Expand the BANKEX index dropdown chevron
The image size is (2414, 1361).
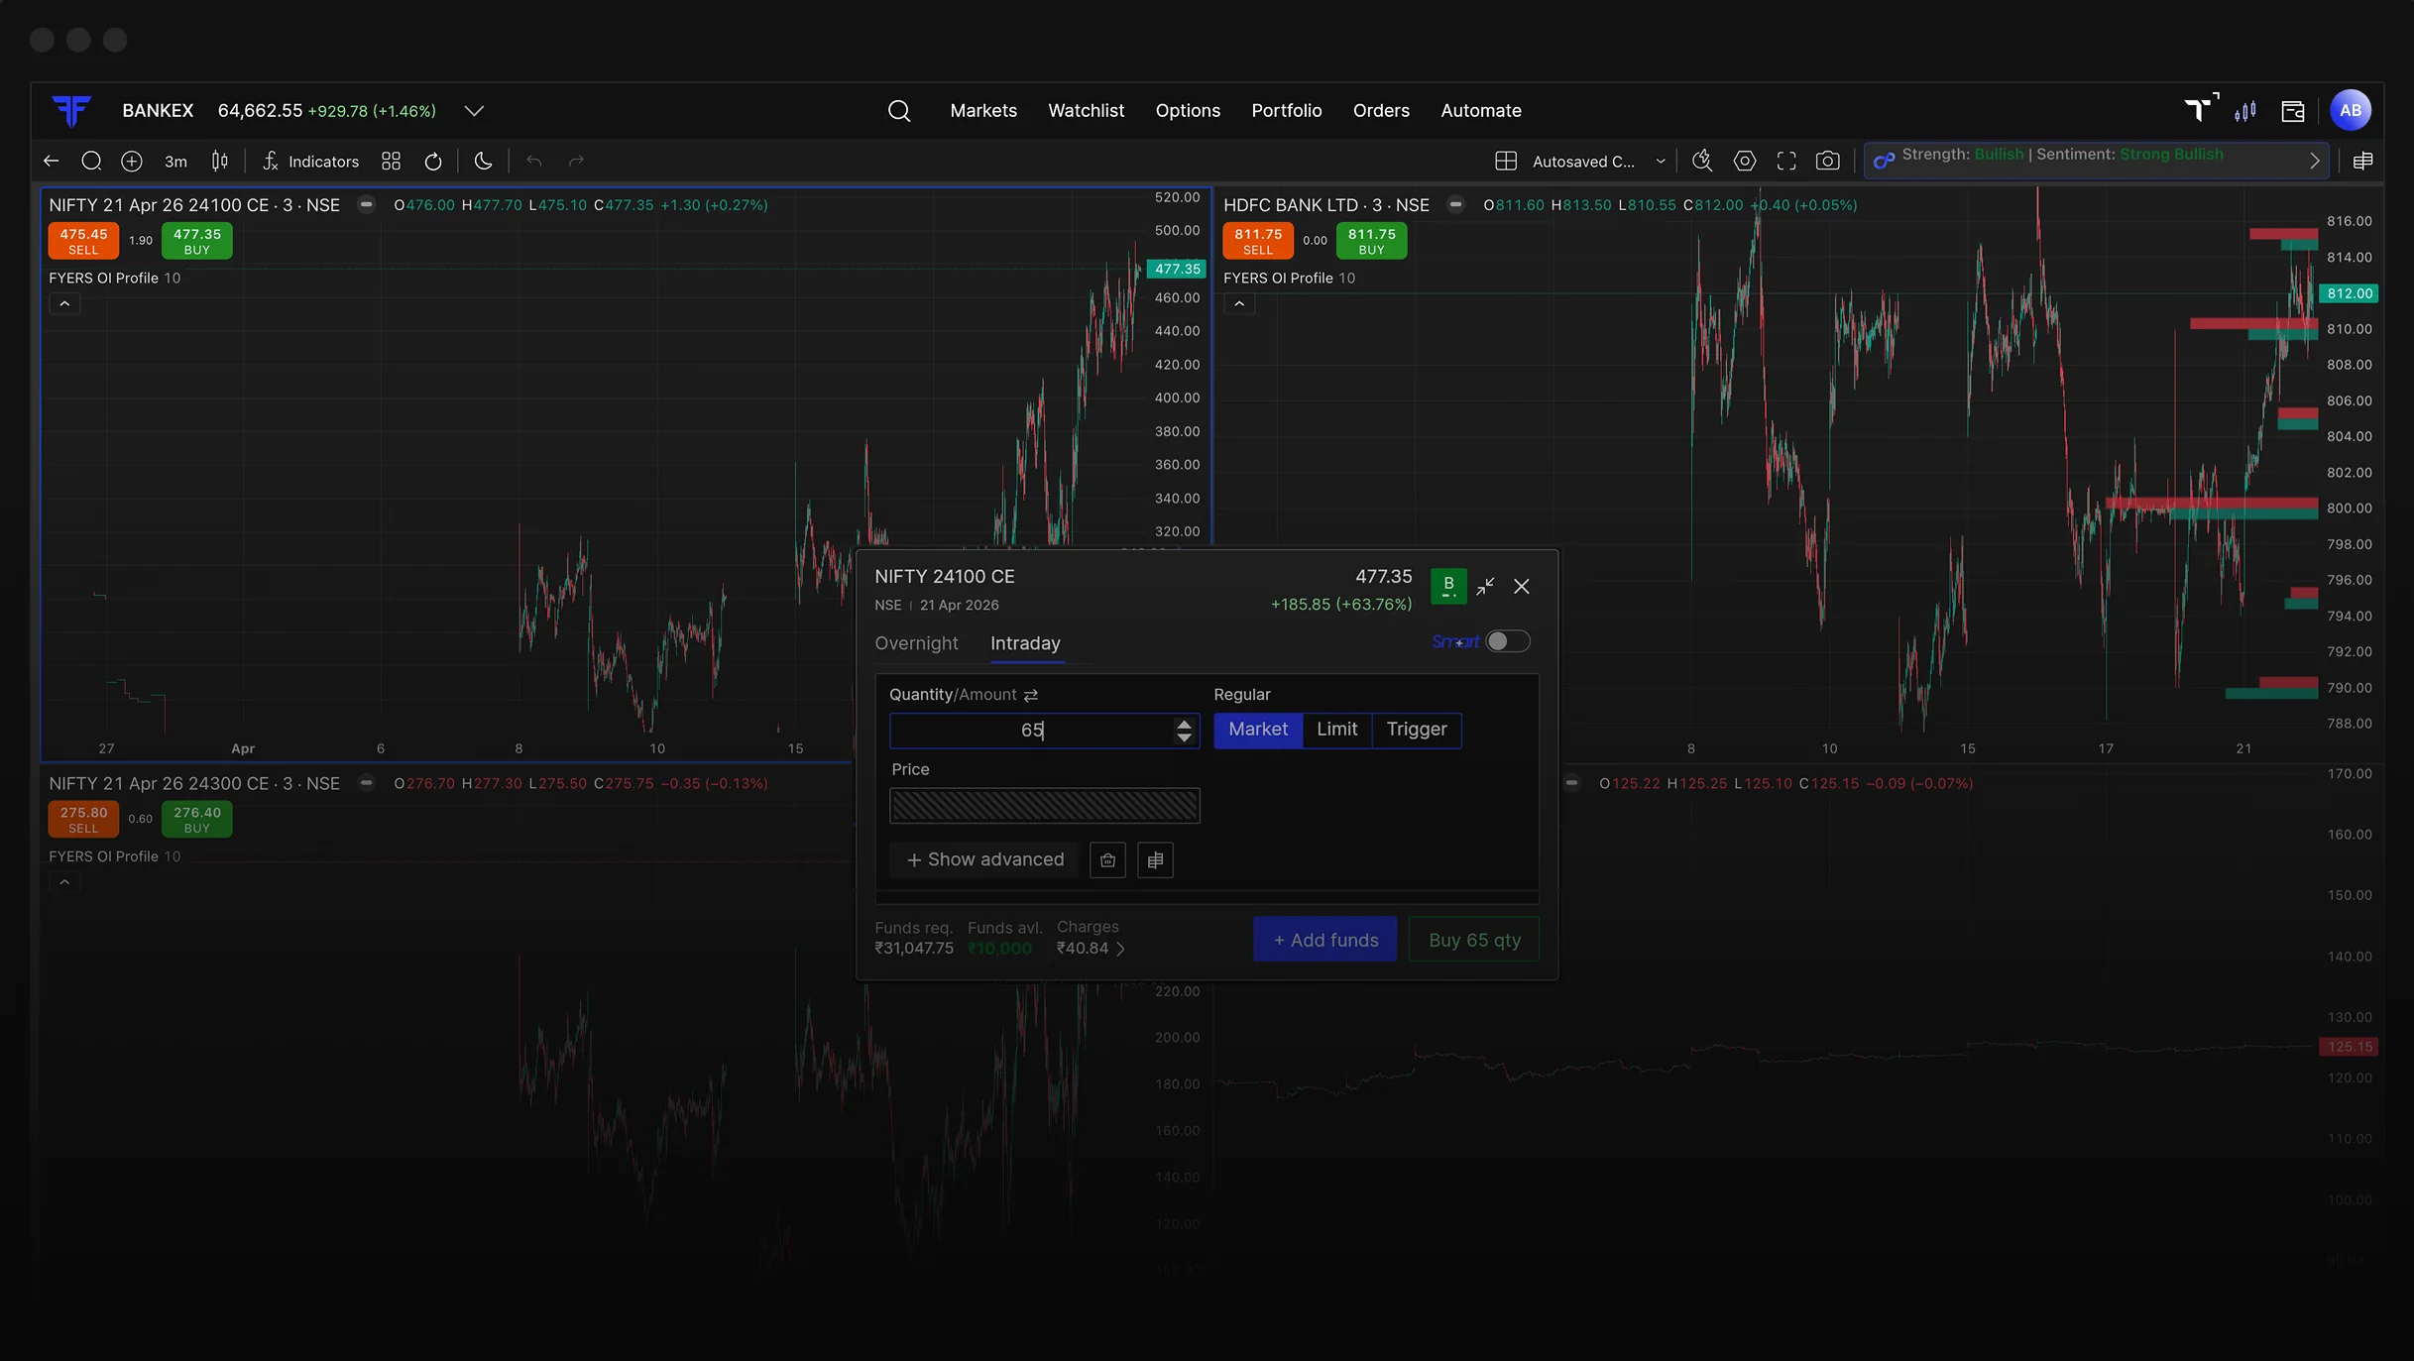[474, 111]
